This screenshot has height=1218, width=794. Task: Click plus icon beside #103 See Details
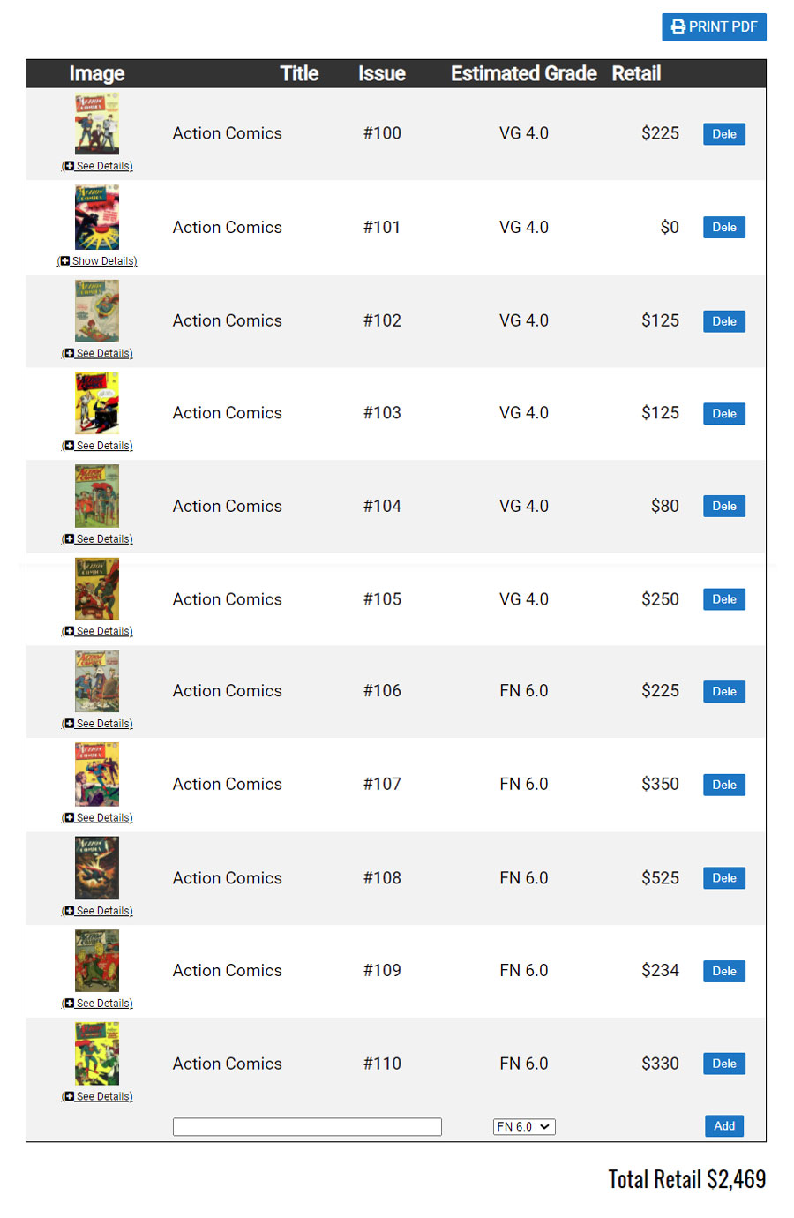point(69,446)
